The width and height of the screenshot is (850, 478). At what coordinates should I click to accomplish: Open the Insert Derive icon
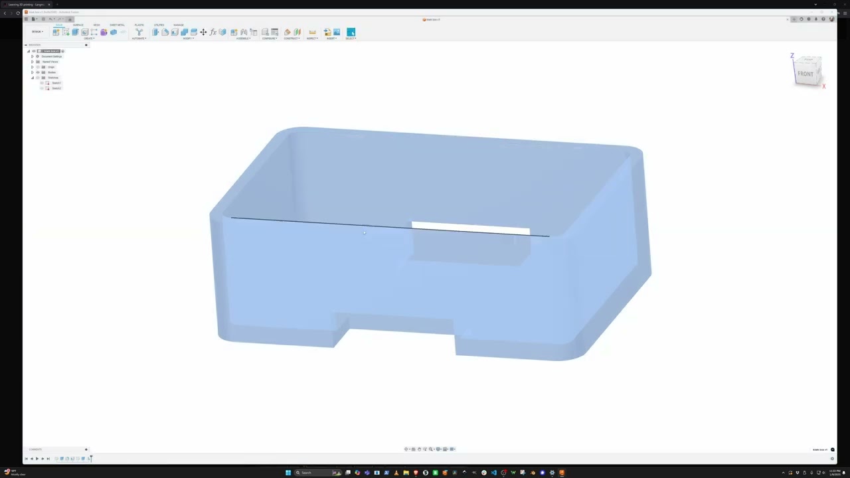tap(327, 32)
